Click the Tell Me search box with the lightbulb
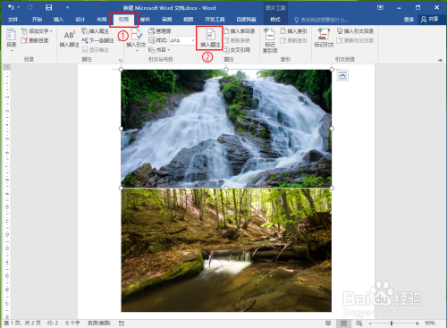The height and width of the screenshot is (328, 447). coord(322,20)
